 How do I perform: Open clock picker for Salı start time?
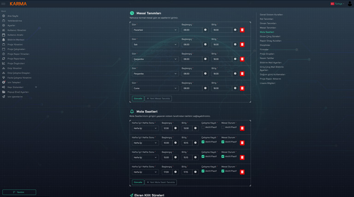206,45
